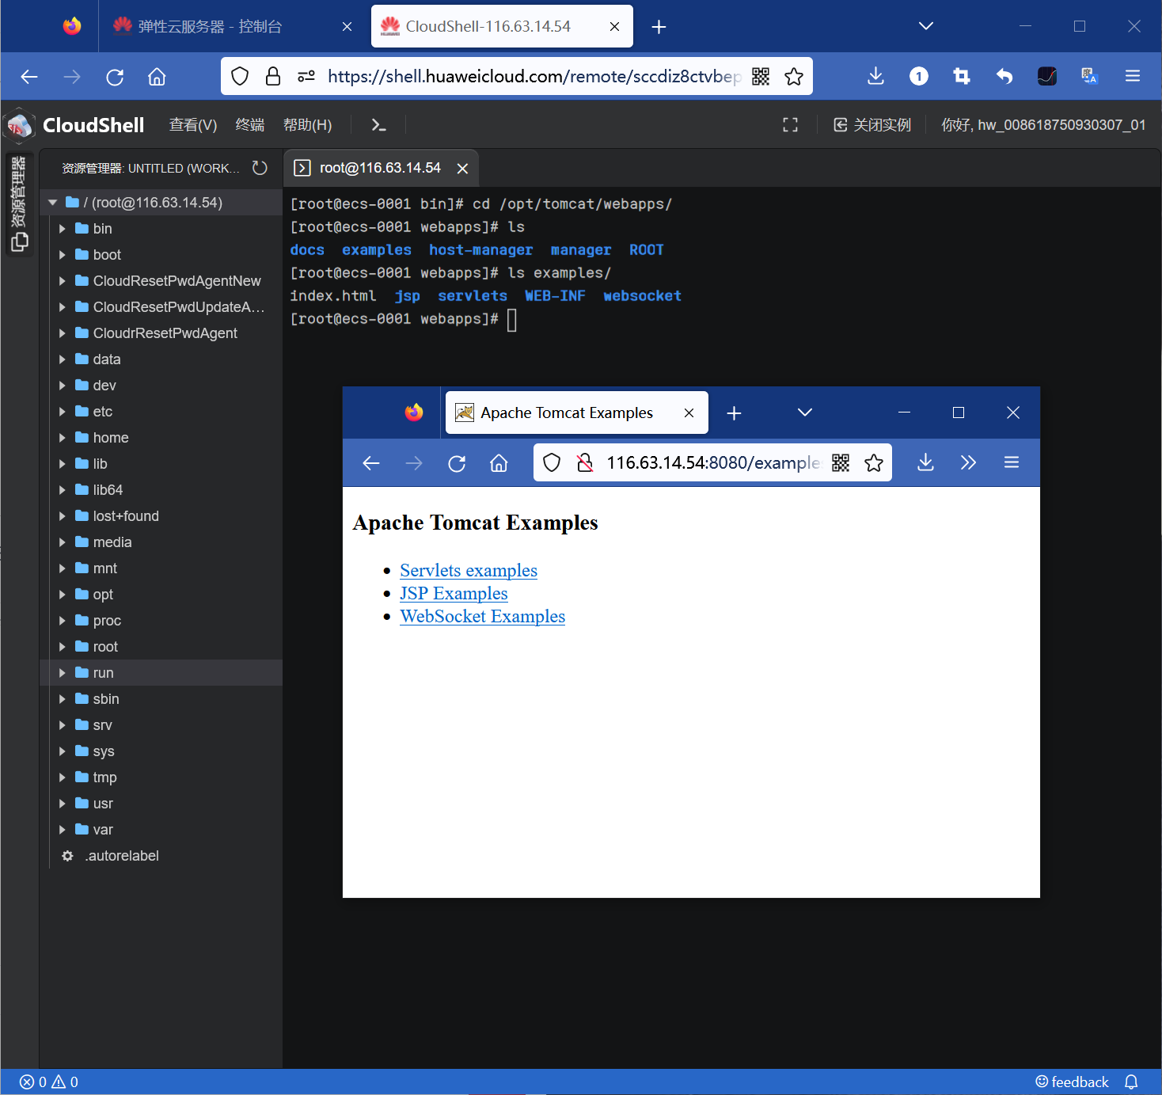Toggle CloudShell fullscreen mode

[x=790, y=125]
